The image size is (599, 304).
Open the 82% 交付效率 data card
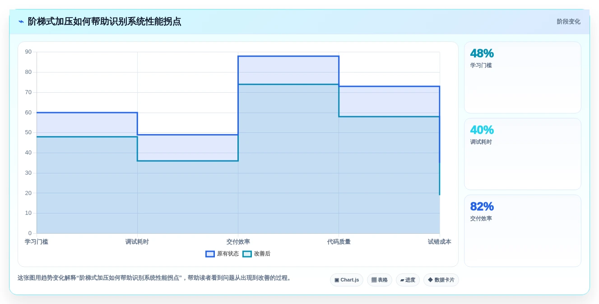tap(523, 231)
